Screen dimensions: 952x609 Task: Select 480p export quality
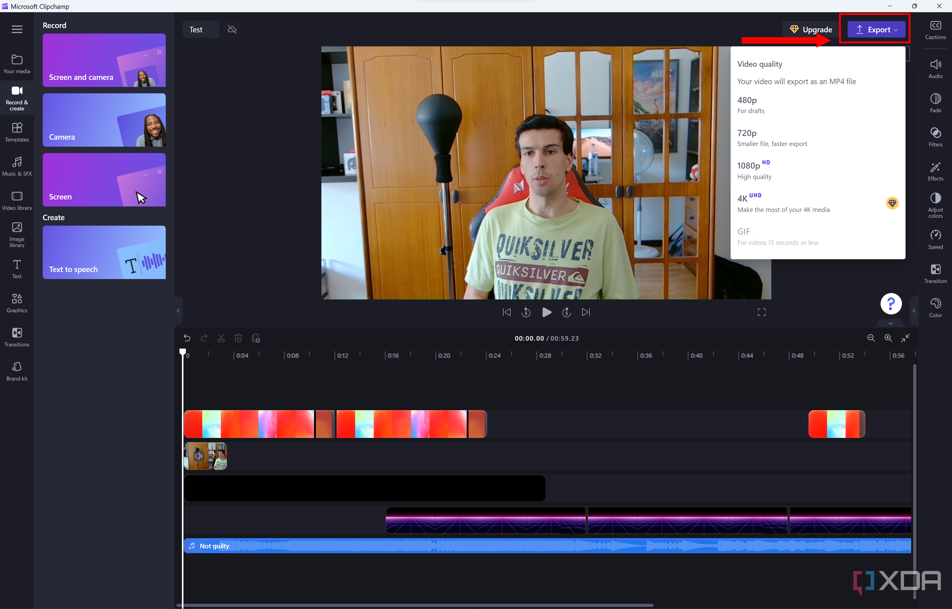(x=817, y=105)
